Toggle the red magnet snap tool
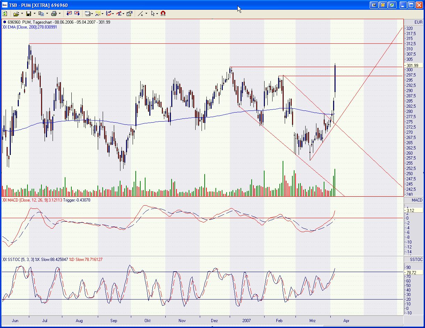 pyautogui.click(x=163, y=14)
